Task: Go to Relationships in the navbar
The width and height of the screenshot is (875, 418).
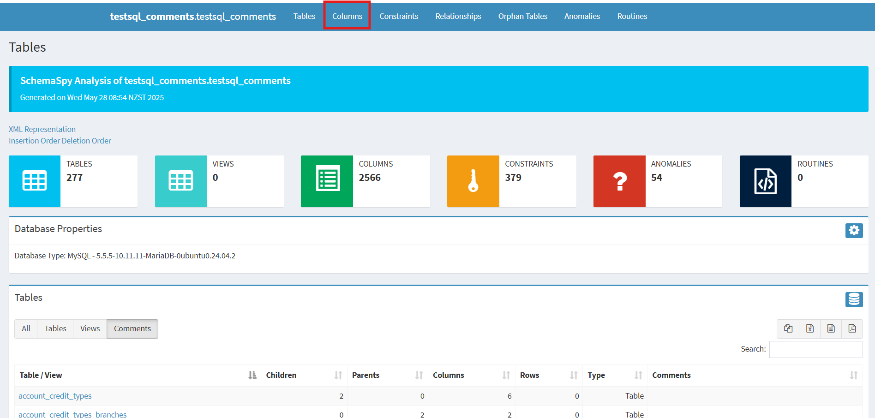Action: [x=458, y=16]
